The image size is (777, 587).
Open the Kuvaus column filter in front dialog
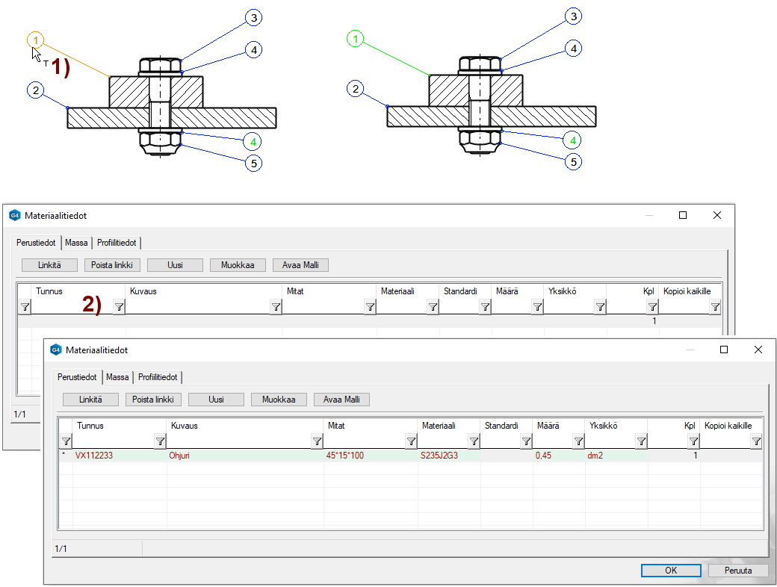[x=317, y=441]
